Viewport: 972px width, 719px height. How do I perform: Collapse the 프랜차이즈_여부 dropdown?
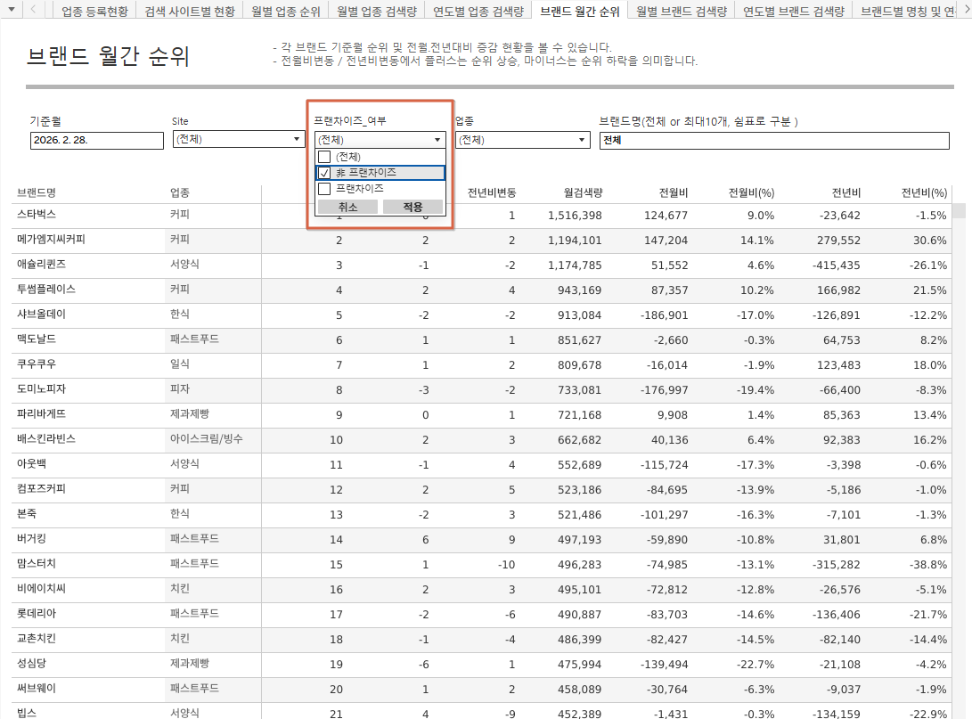coord(437,140)
